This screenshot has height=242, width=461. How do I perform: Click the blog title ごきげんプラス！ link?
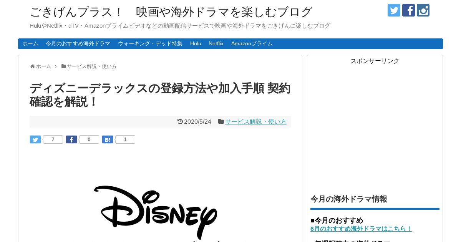tap(171, 12)
